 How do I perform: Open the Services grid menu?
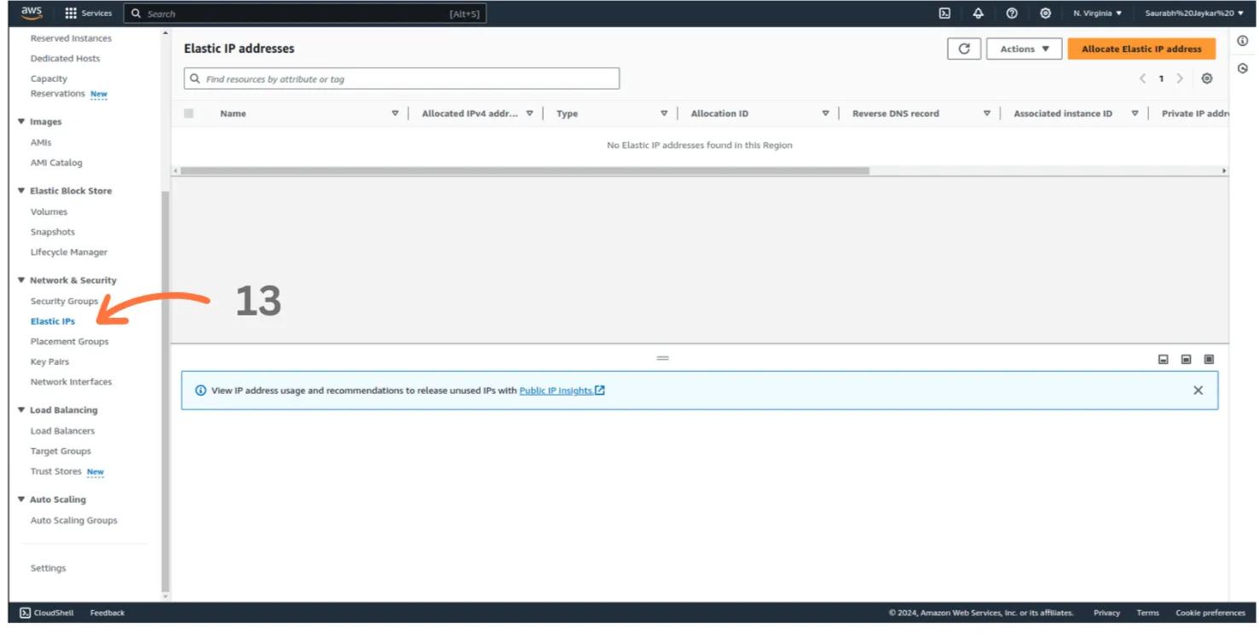[x=89, y=14]
